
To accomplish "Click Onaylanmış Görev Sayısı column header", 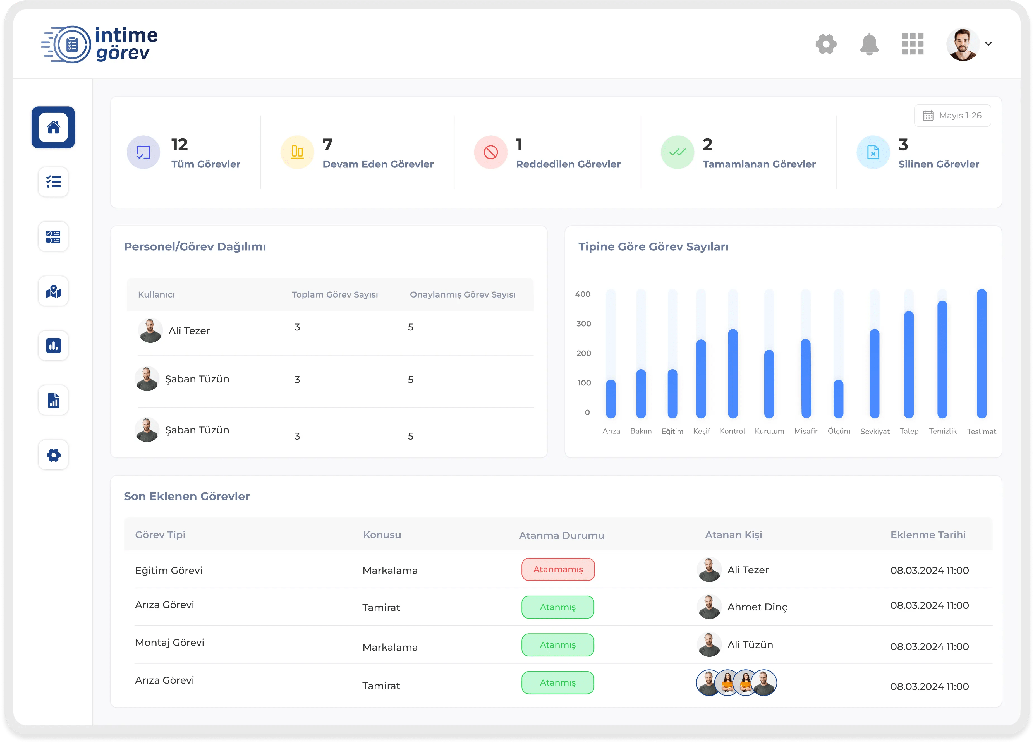I will 463,295.
